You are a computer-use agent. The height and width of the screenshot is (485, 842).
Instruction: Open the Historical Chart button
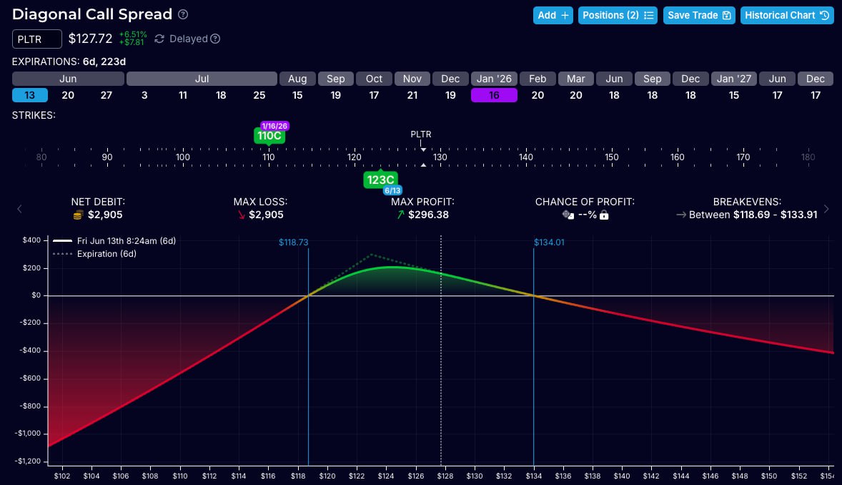point(787,15)
